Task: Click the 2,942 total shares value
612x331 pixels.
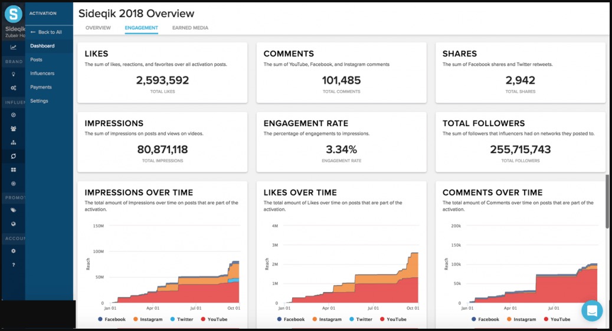Action: [x=521, y=80]
